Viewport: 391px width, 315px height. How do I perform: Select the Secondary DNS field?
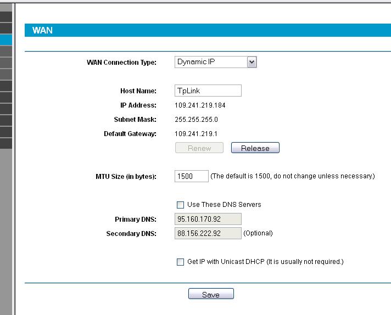click(x=208, y=234)
